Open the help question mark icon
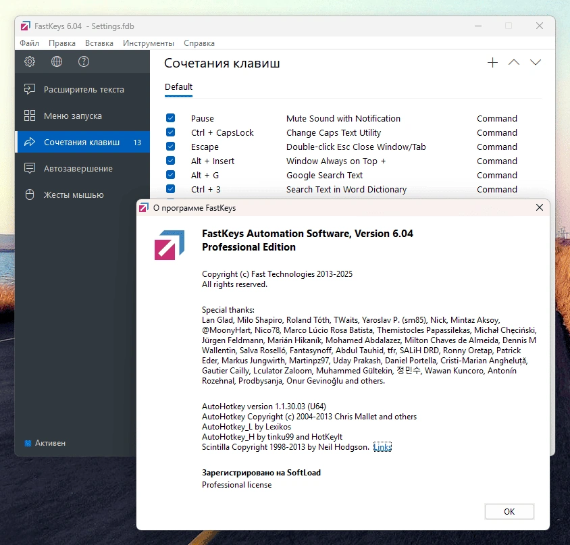Viewport: 570px width, 545px height. point(84,61)
